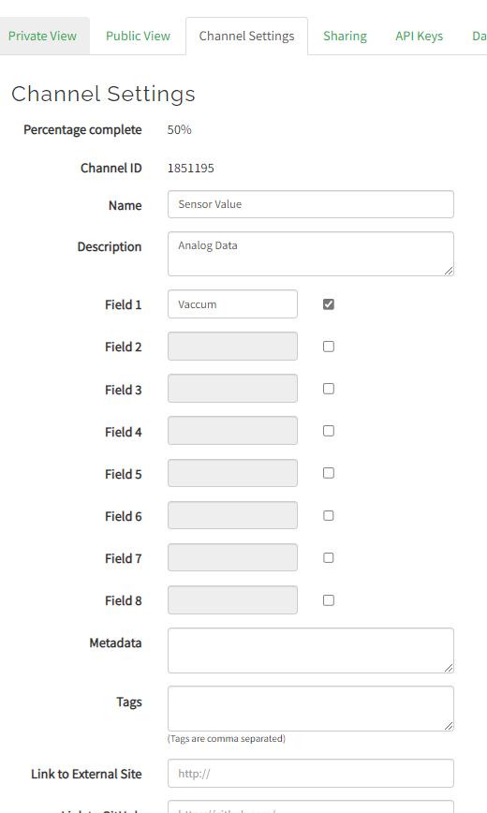Image resolution: width=487 pixels, height=813 pixels.
Task: Enable the Field 4 checkbox
Action: pyautogui.click(x=329, y=431)
